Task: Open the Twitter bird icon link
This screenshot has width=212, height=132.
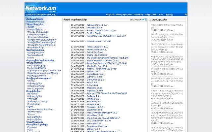Action: [x=143, y=19]
